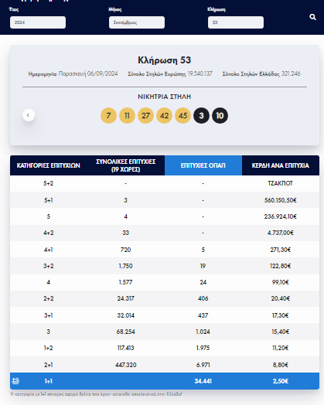Click the search magnifier icon
This screenshot has height=405, width=324.
pos(312,17)
